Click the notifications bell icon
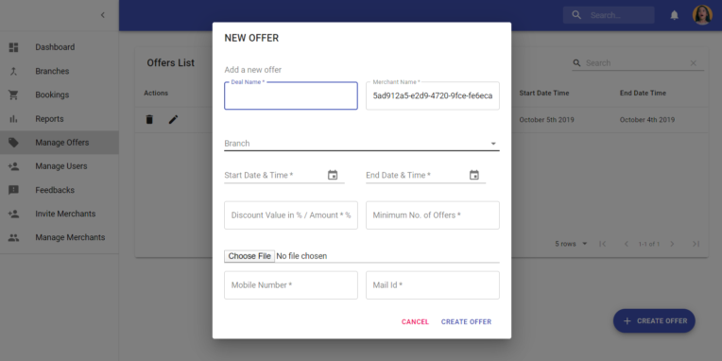The height and width of the screenshot is (361, 722). [674, 15]
